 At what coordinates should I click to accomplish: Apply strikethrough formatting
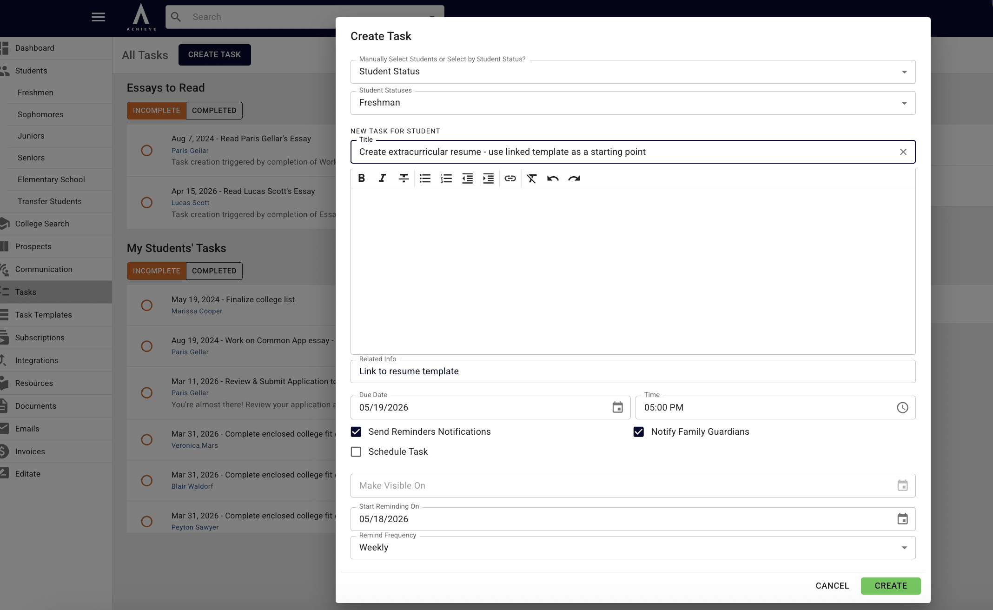(404, 178)
